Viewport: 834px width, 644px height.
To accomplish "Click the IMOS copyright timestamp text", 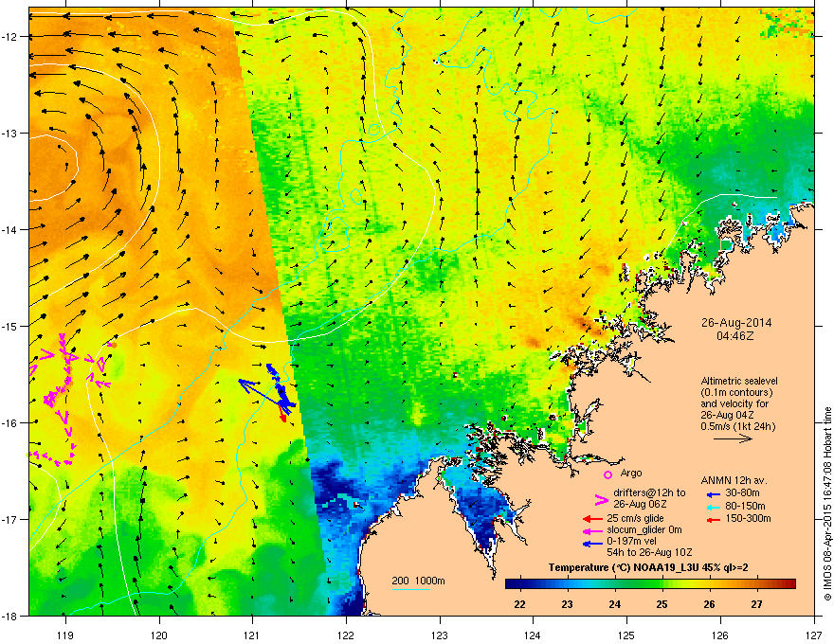I will coord(827,504).
